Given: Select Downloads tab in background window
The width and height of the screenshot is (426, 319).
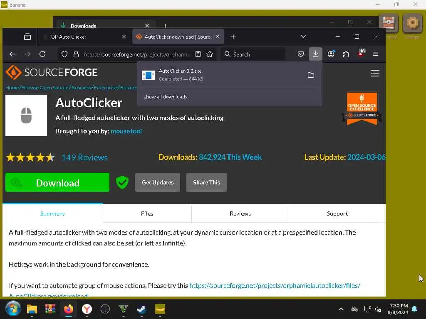Looking at the screenshot, I should point(105,25).
